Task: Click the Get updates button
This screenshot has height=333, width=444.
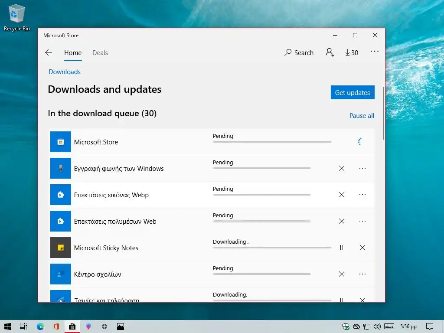Action: [353, 92]
